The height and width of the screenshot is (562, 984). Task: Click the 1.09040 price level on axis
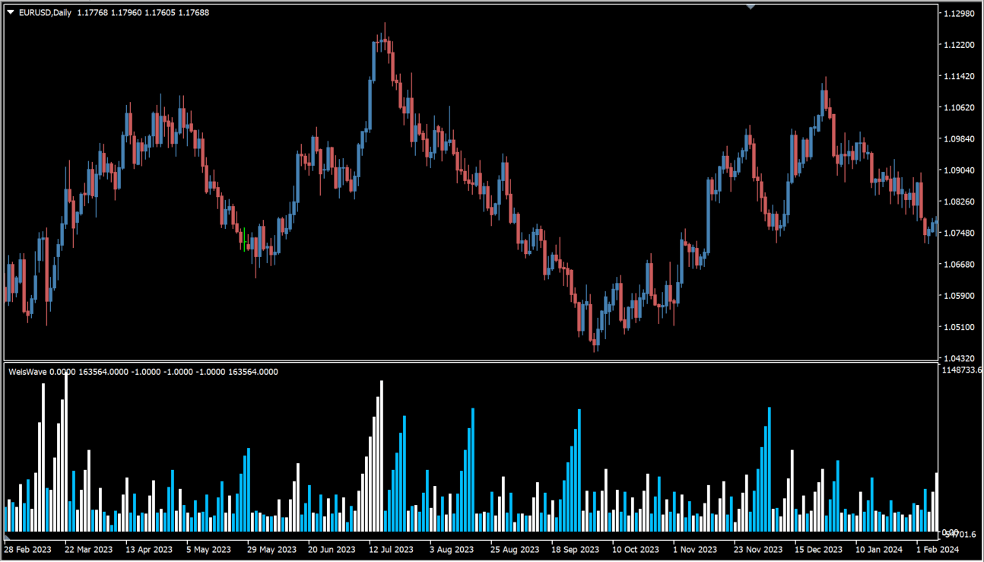click(x=958, y=170)
